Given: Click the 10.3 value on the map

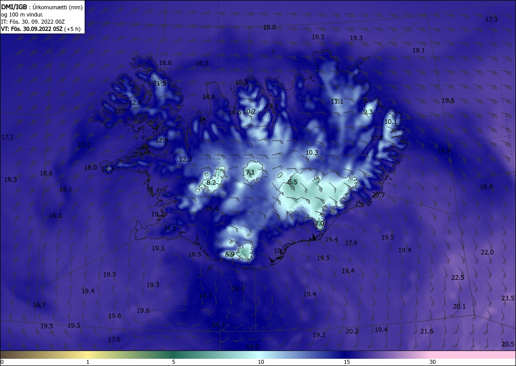Looking at the screenshot, I should tap(312, 153).
